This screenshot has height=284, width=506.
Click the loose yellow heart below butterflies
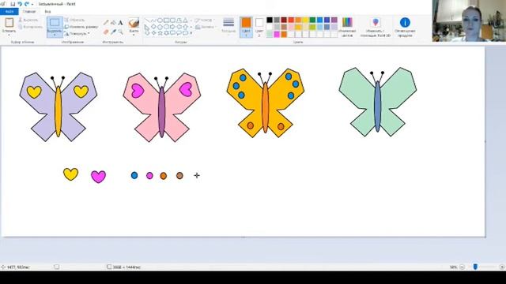pos(70,174)
